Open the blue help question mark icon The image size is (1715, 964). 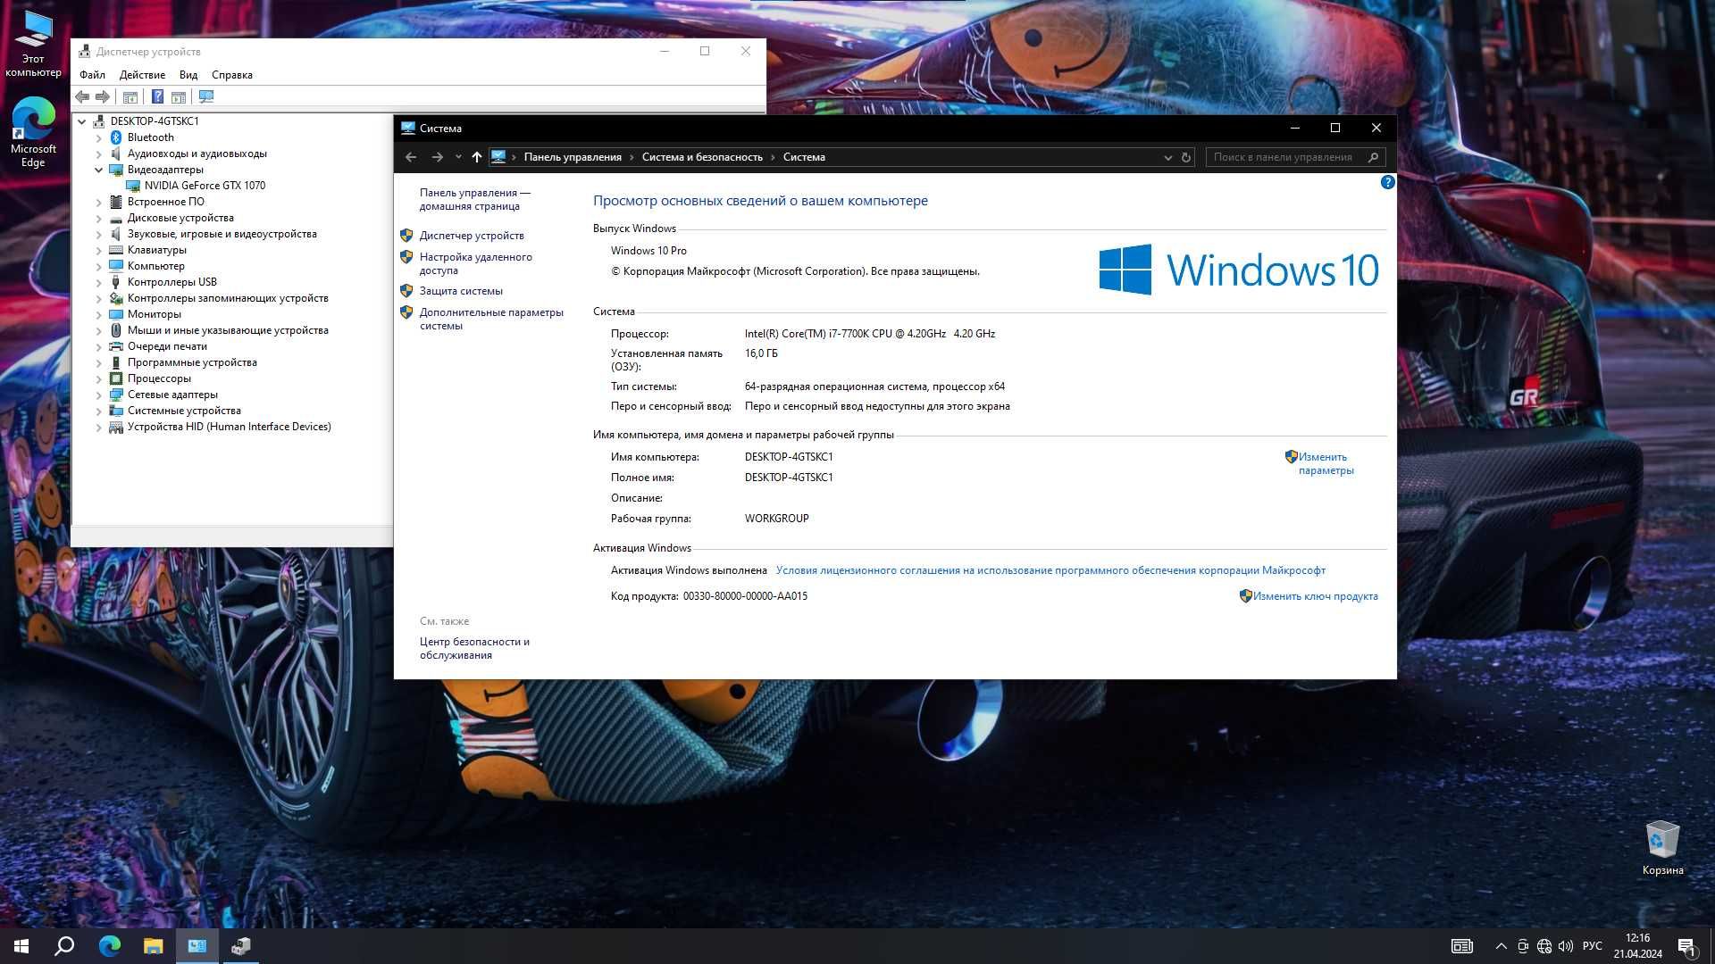click(1387, 182)
